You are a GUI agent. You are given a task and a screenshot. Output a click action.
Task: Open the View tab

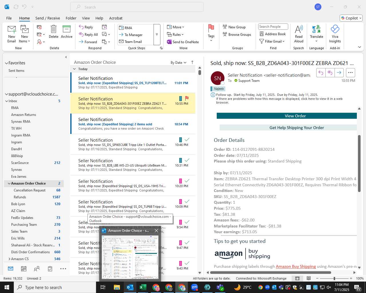click(x=86, y=18)
